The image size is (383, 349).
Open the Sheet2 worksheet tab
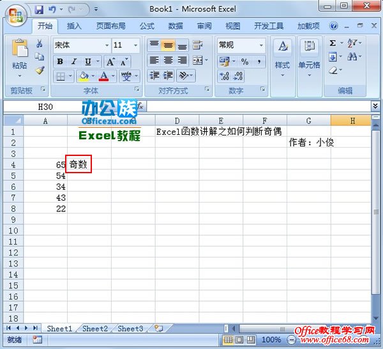94,329
